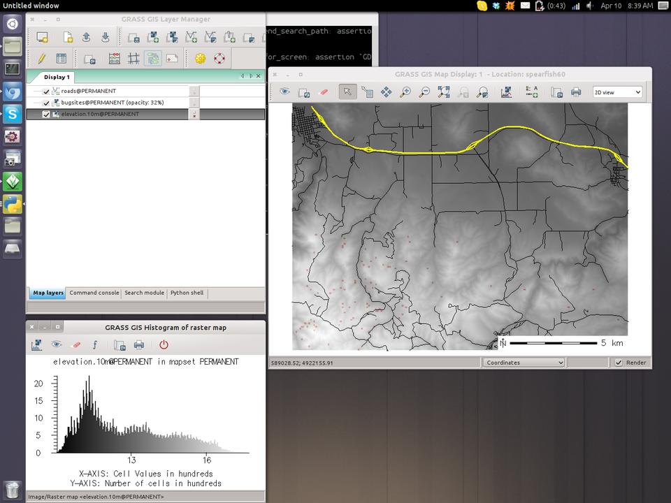Click the red power Quit icon in Histogram
Image resolution: width=671 pixels, height=503 pixels.
pyautogui.click(x=164, y=344)
